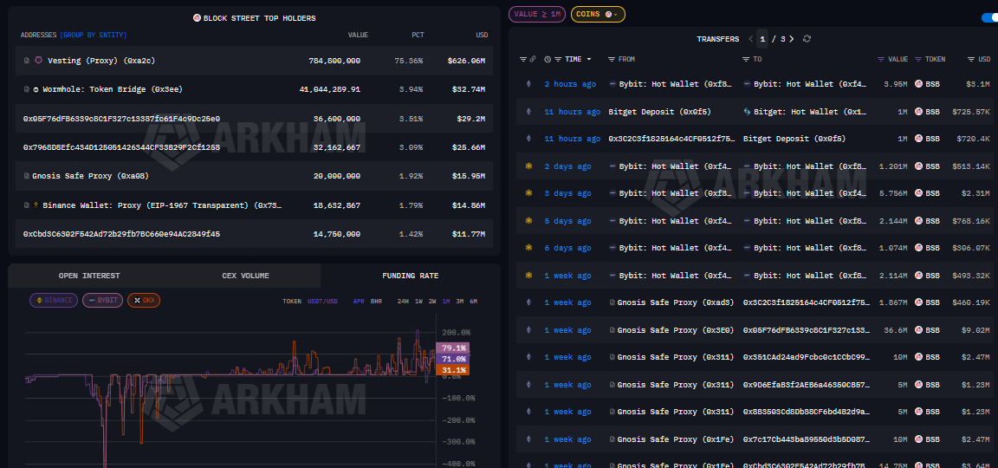Viewport: 998px width, 468px height.
Task: Open the COINS filter dropdown
Action: pos(598,14)
